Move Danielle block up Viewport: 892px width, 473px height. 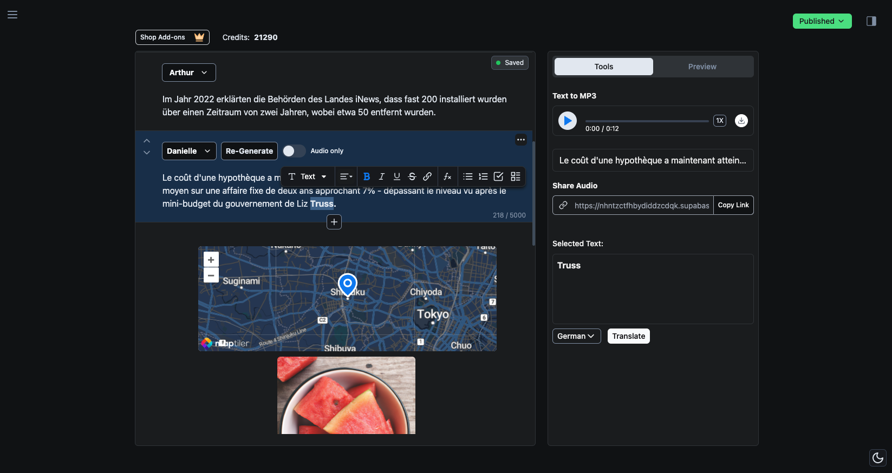pyautogui.click(x=147, y=141)
